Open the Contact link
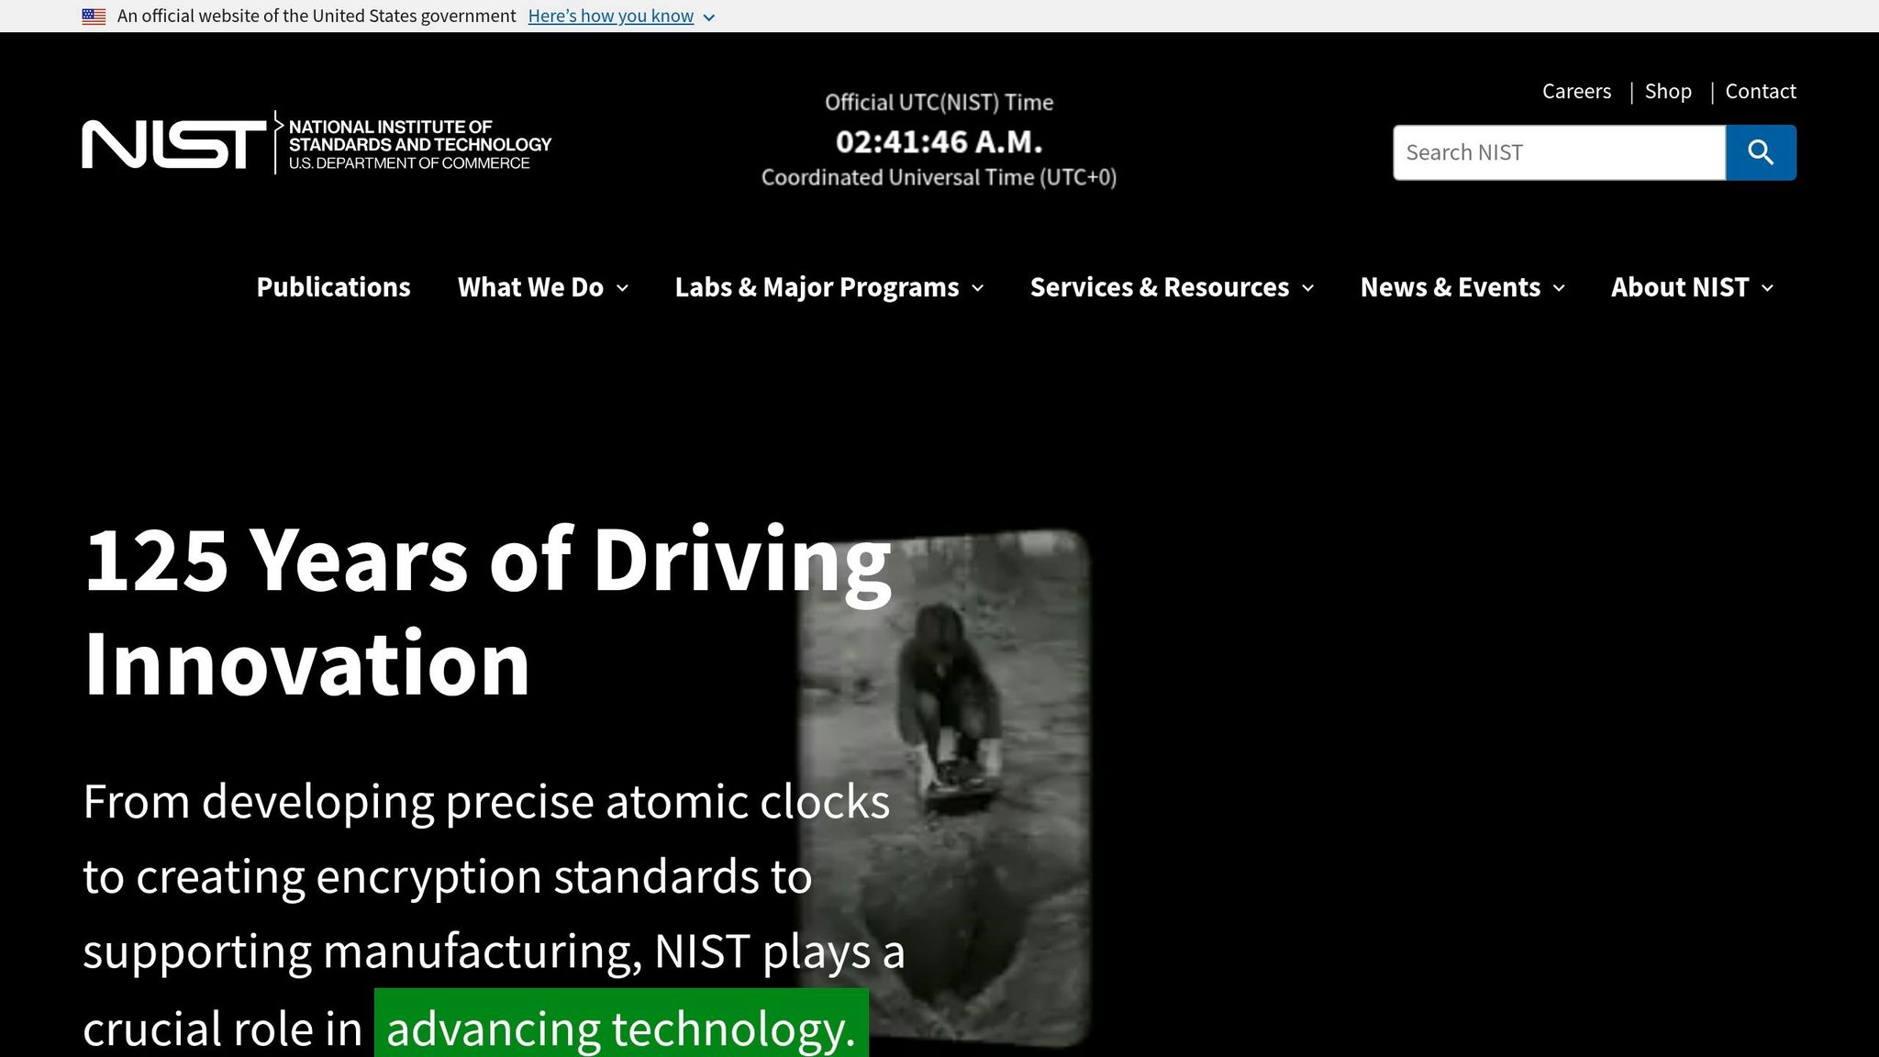 pyautogui.click(x=1761, y=91)
